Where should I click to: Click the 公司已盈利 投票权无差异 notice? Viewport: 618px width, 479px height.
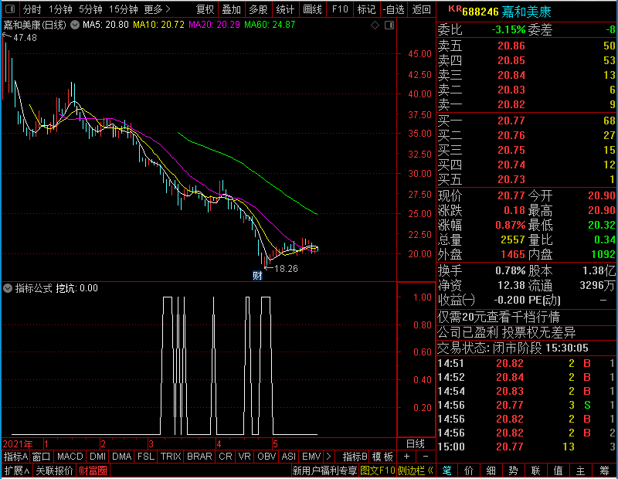[x=507, y=333]
